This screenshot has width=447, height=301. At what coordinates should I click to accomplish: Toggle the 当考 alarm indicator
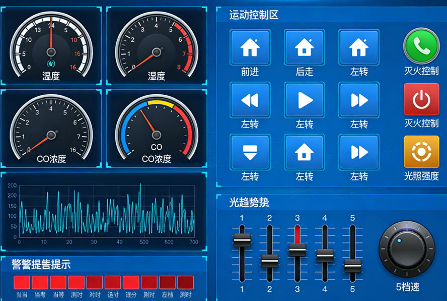[40, 282]
